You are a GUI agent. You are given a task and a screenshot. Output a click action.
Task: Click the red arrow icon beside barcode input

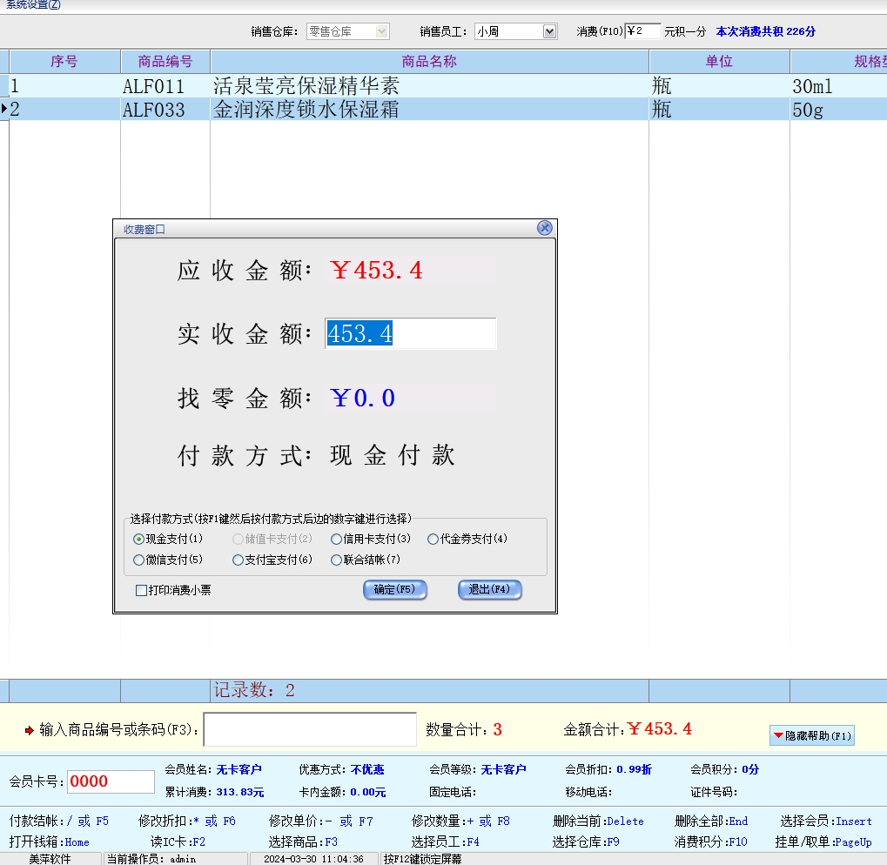point(29,730)
